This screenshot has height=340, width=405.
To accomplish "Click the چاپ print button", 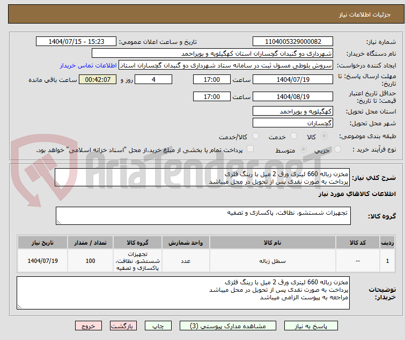I will tap(158, 326).
